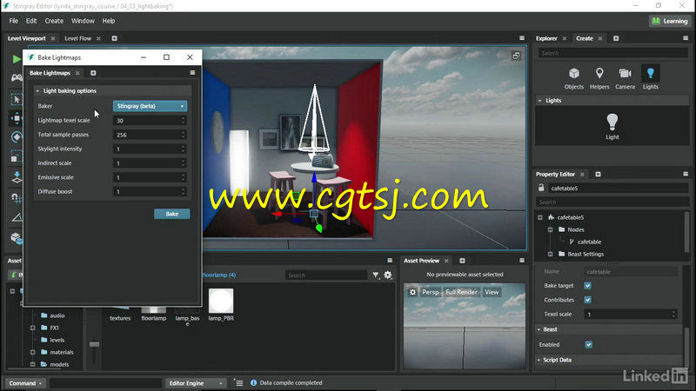Click the Property Editor lock icon
Image resolution: width=696 pixels, height=391 pixels.
coord(541,188)
